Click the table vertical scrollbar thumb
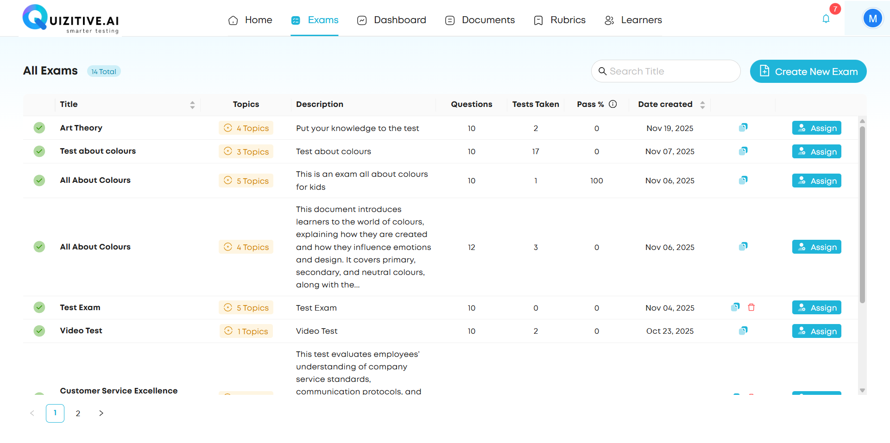The image size is (890, 443). (862, 215)
